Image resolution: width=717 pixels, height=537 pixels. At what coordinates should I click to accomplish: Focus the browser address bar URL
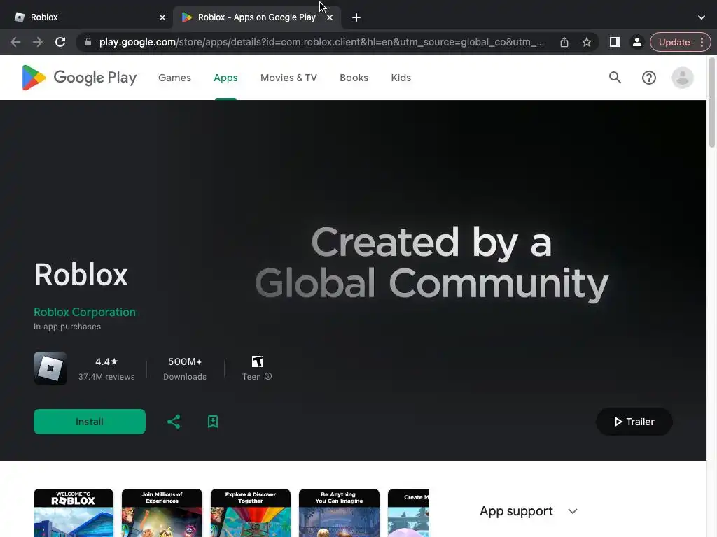[x=321, y=42]
